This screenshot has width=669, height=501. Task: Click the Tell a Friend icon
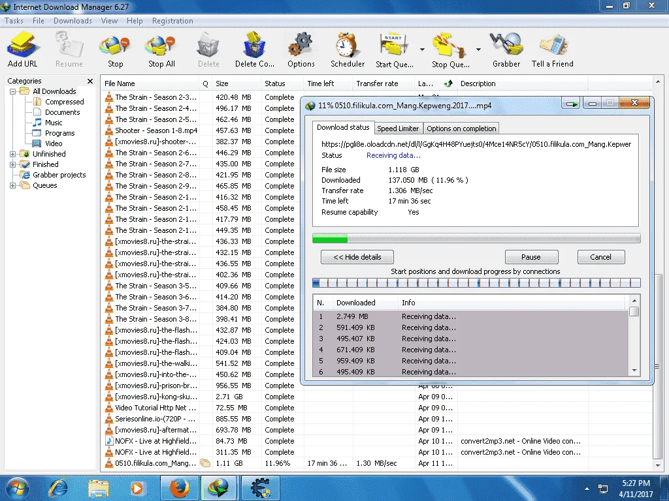click(552, 49)
